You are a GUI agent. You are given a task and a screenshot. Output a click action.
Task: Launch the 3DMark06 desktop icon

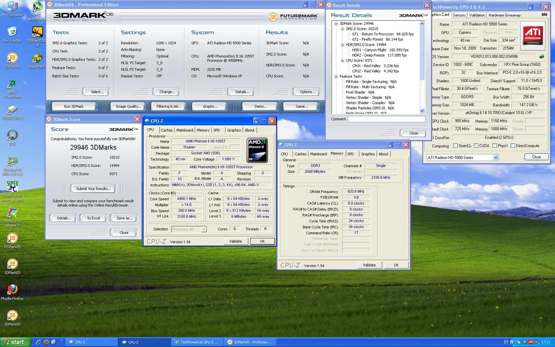tap(12, 60)
